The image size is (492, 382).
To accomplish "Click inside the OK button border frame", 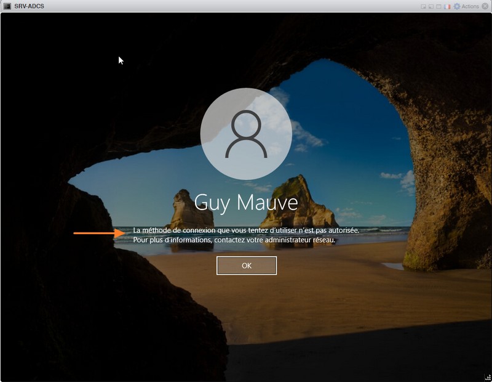I will click(246, 265).
